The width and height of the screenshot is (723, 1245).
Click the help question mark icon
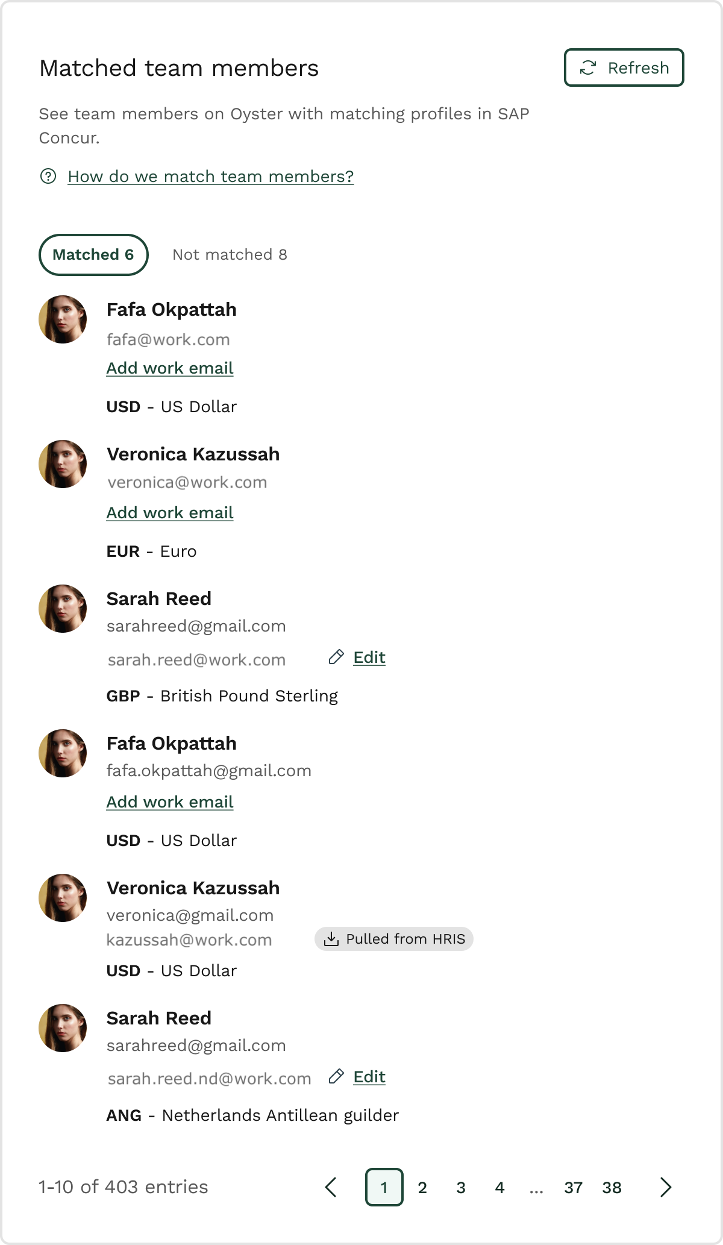click(x=48, y=176)
